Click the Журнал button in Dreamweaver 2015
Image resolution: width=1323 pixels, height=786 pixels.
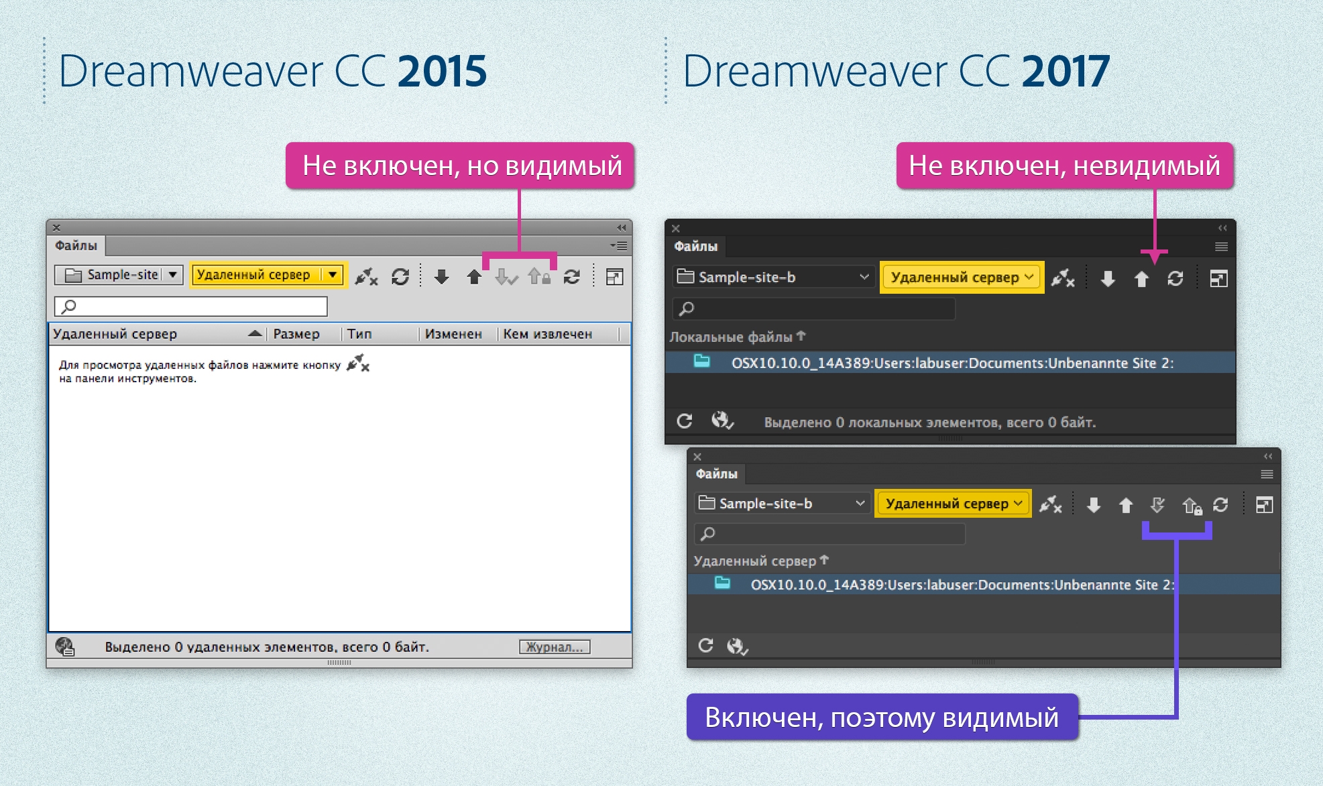pyautogui.click(x=554, y=647)
